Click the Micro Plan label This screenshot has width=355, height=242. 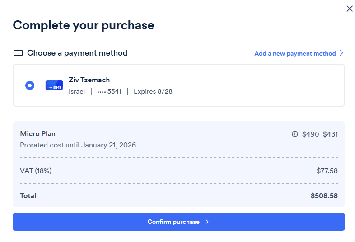pos(38,134)
